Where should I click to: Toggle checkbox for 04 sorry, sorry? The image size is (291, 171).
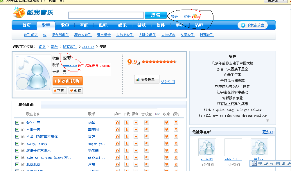(x=17, y=143)
